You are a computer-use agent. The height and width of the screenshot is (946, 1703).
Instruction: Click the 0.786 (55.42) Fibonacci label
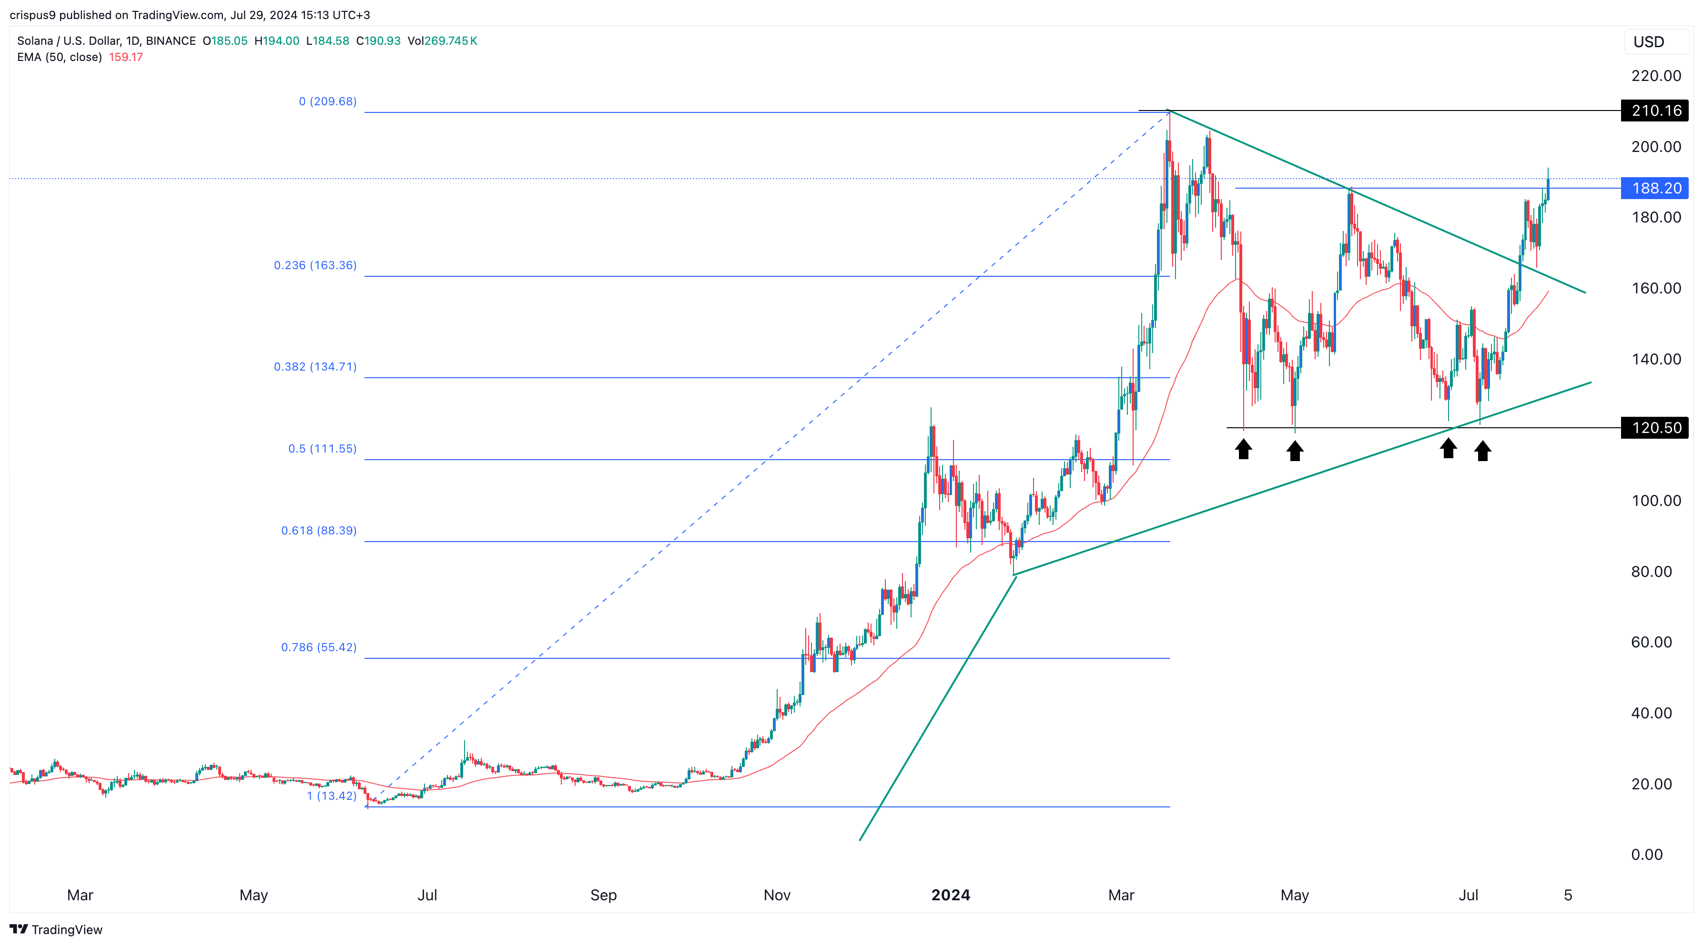point(319,646)
